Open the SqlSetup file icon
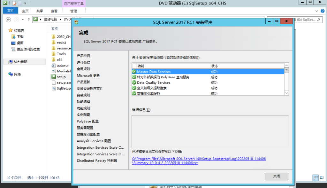327x188 pixels. click(53, 88)
